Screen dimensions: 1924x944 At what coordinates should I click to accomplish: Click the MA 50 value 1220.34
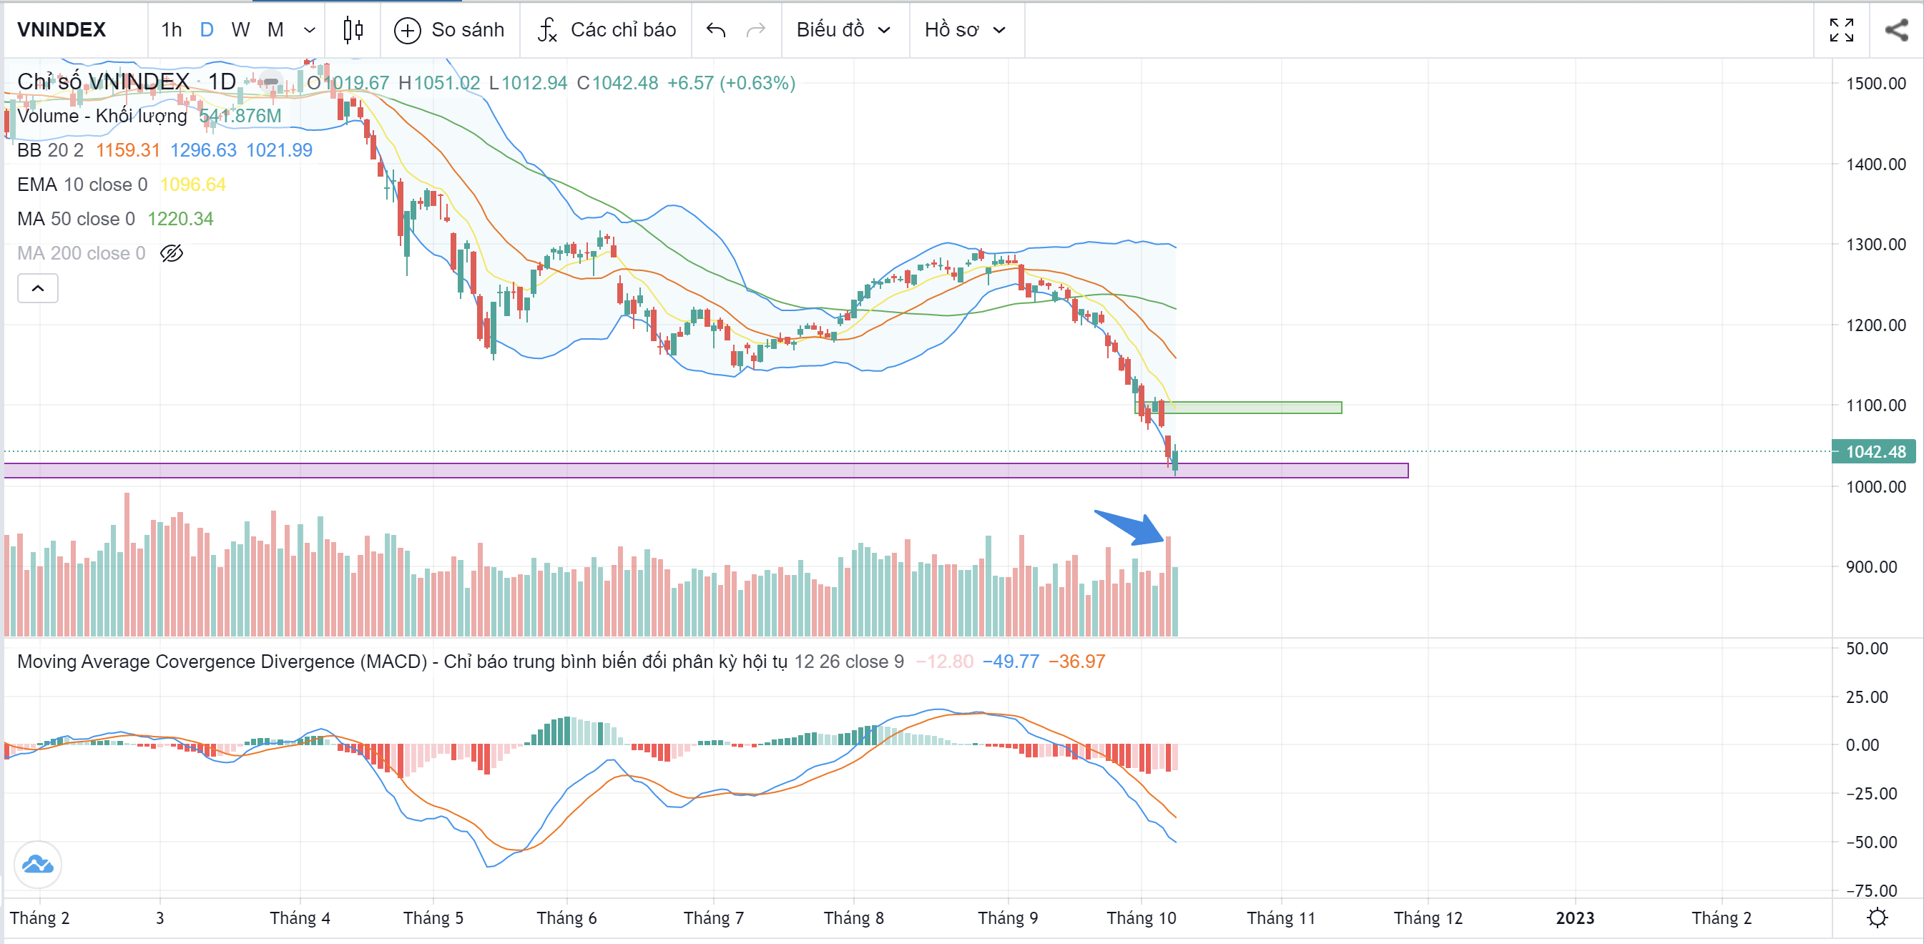coord(180,219)
